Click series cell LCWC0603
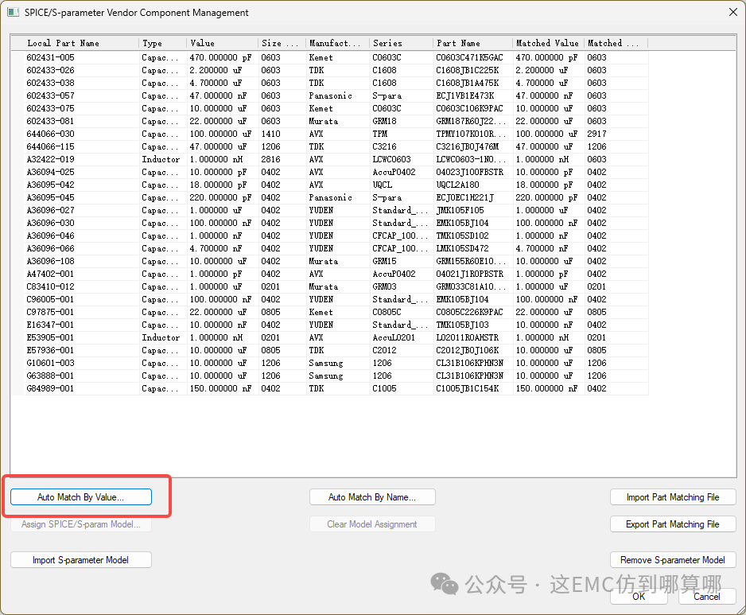Image resolution: width=746 pixels, height=615 pixels. tap(391, 159)
